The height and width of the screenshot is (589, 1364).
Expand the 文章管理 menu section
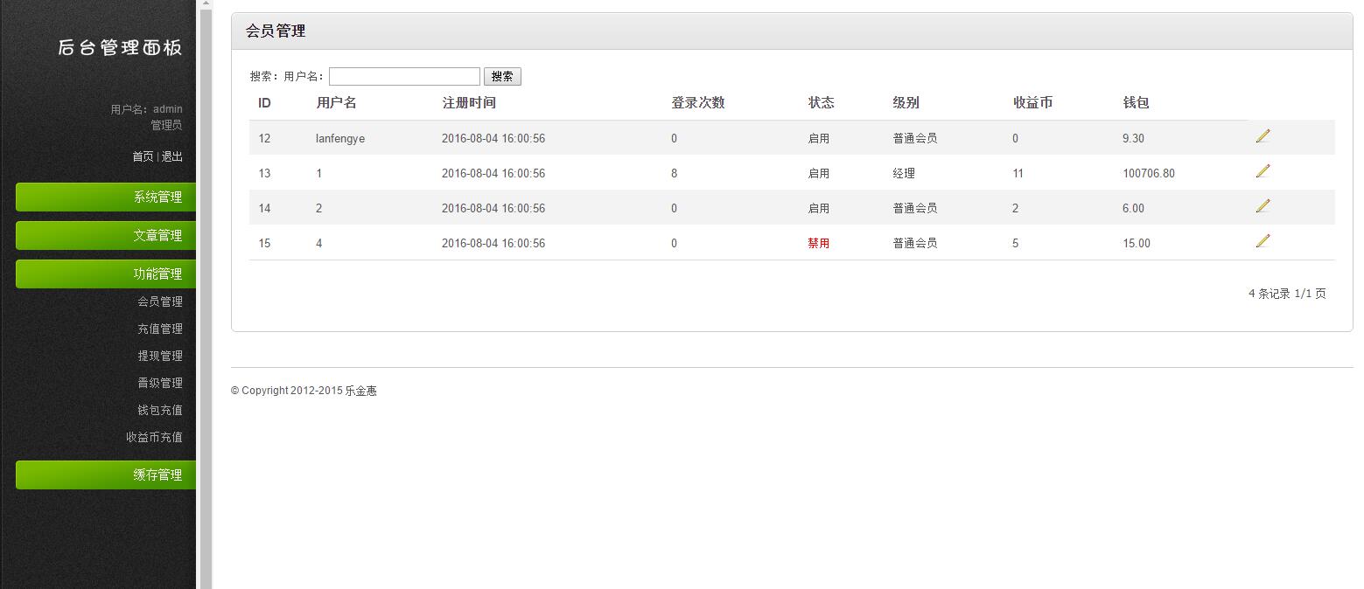point(106,236)
